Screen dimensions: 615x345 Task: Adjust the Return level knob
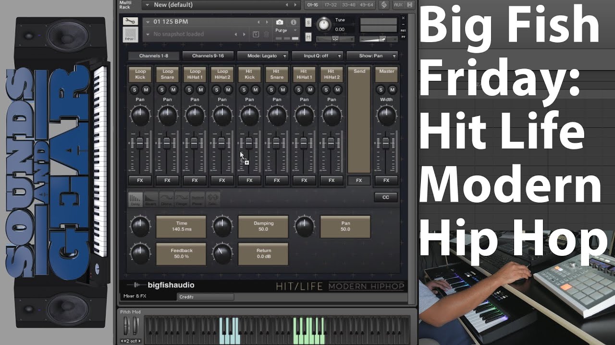pos(222,253)
